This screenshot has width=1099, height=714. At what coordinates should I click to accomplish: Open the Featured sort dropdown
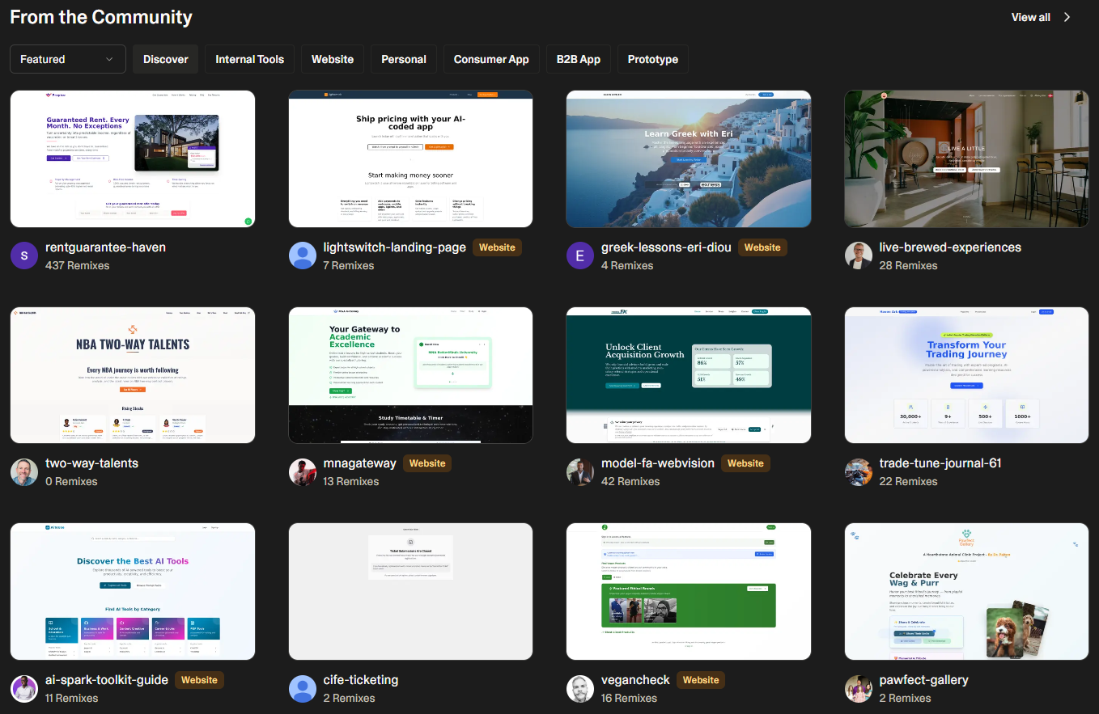[x=68, y=59]
